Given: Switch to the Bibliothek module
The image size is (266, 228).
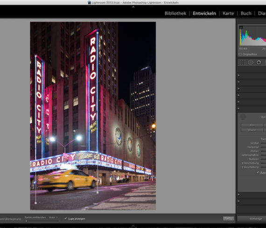Looking at the screenshot, I should click(175, 13).
